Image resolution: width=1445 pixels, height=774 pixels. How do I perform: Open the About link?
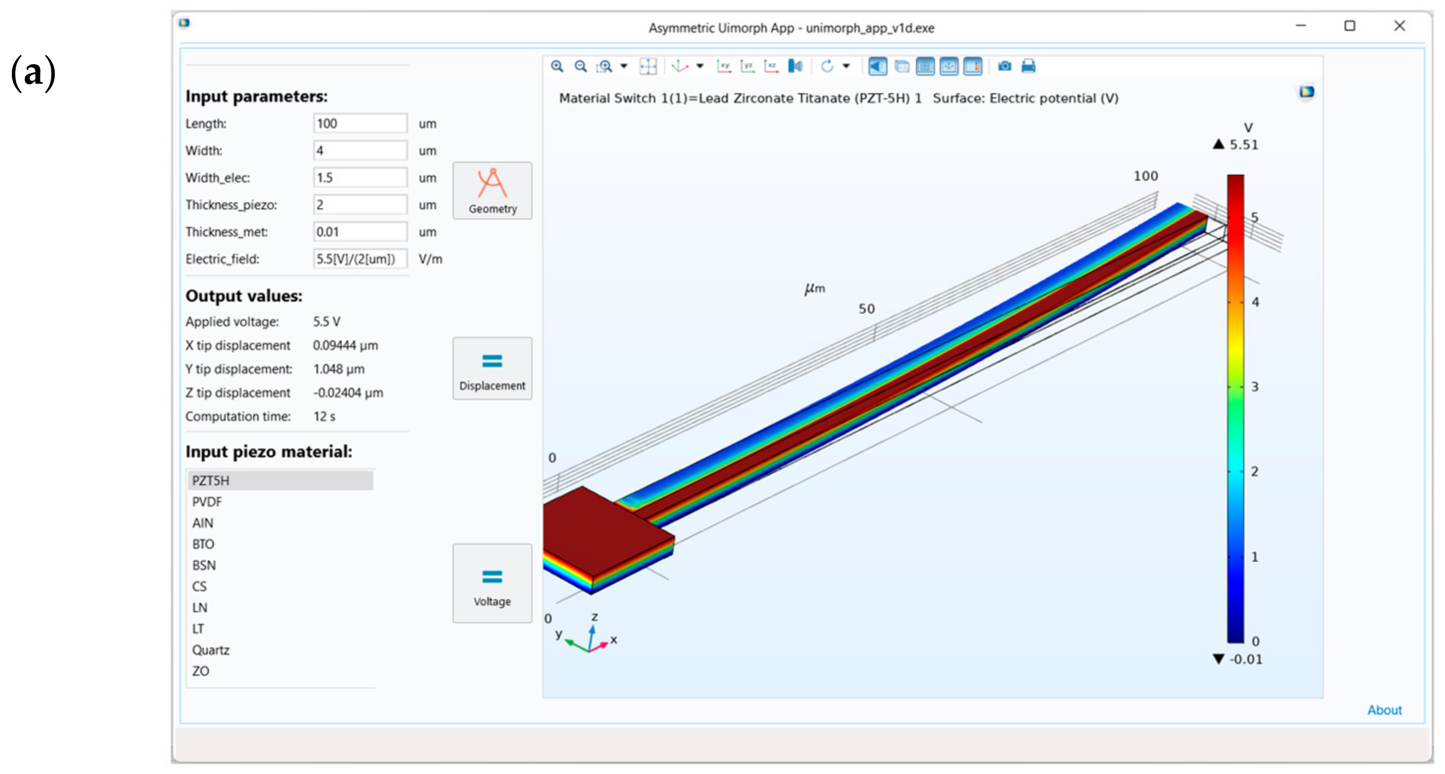[1384, 709]
